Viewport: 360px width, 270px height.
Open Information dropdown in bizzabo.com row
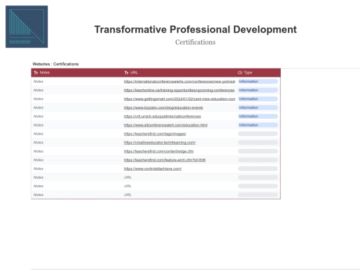click(x=258, y=108)
